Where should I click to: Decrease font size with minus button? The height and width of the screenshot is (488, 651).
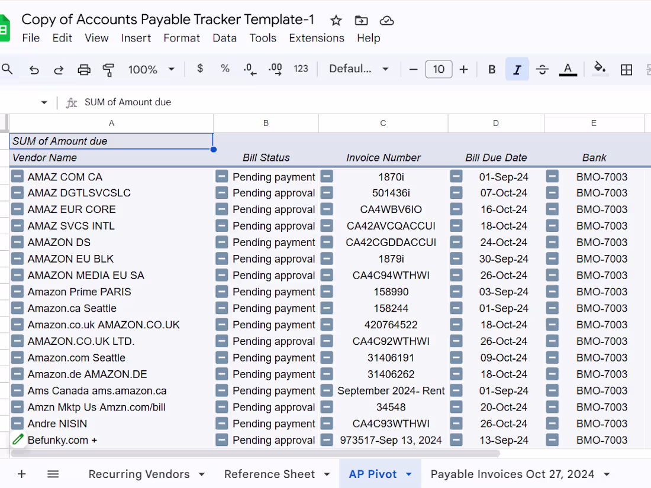(x=413, y=69)
